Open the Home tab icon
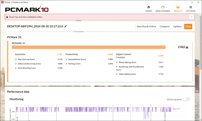202x121 pixels. (x=149, y=7)
